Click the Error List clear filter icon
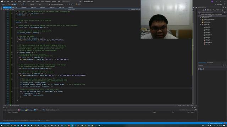Image resolution: width=227 pixels, height=127 pixels. (x=44, y=110)
